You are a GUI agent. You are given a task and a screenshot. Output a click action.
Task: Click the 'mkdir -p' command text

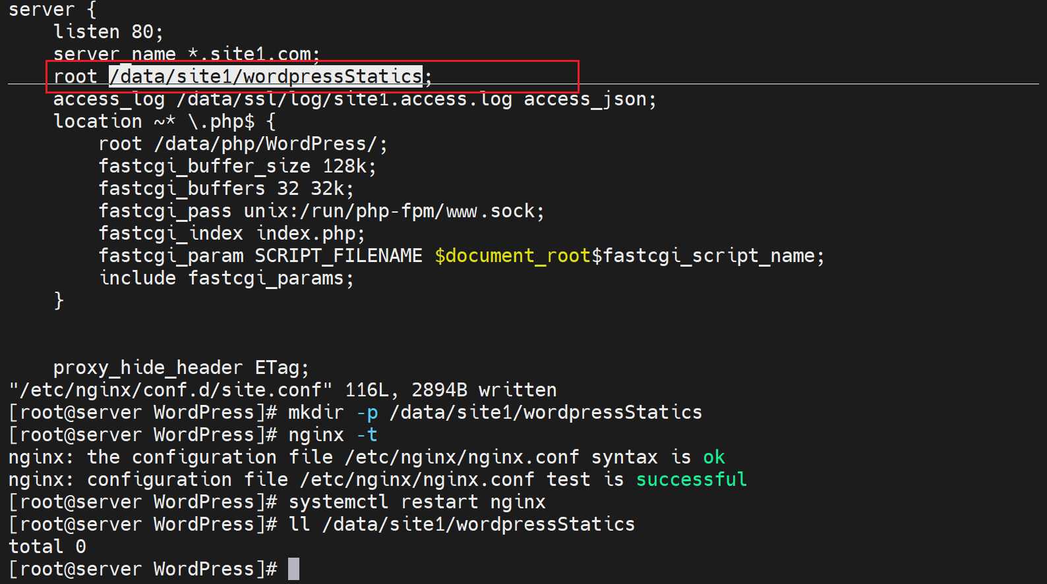coord(333,413)
